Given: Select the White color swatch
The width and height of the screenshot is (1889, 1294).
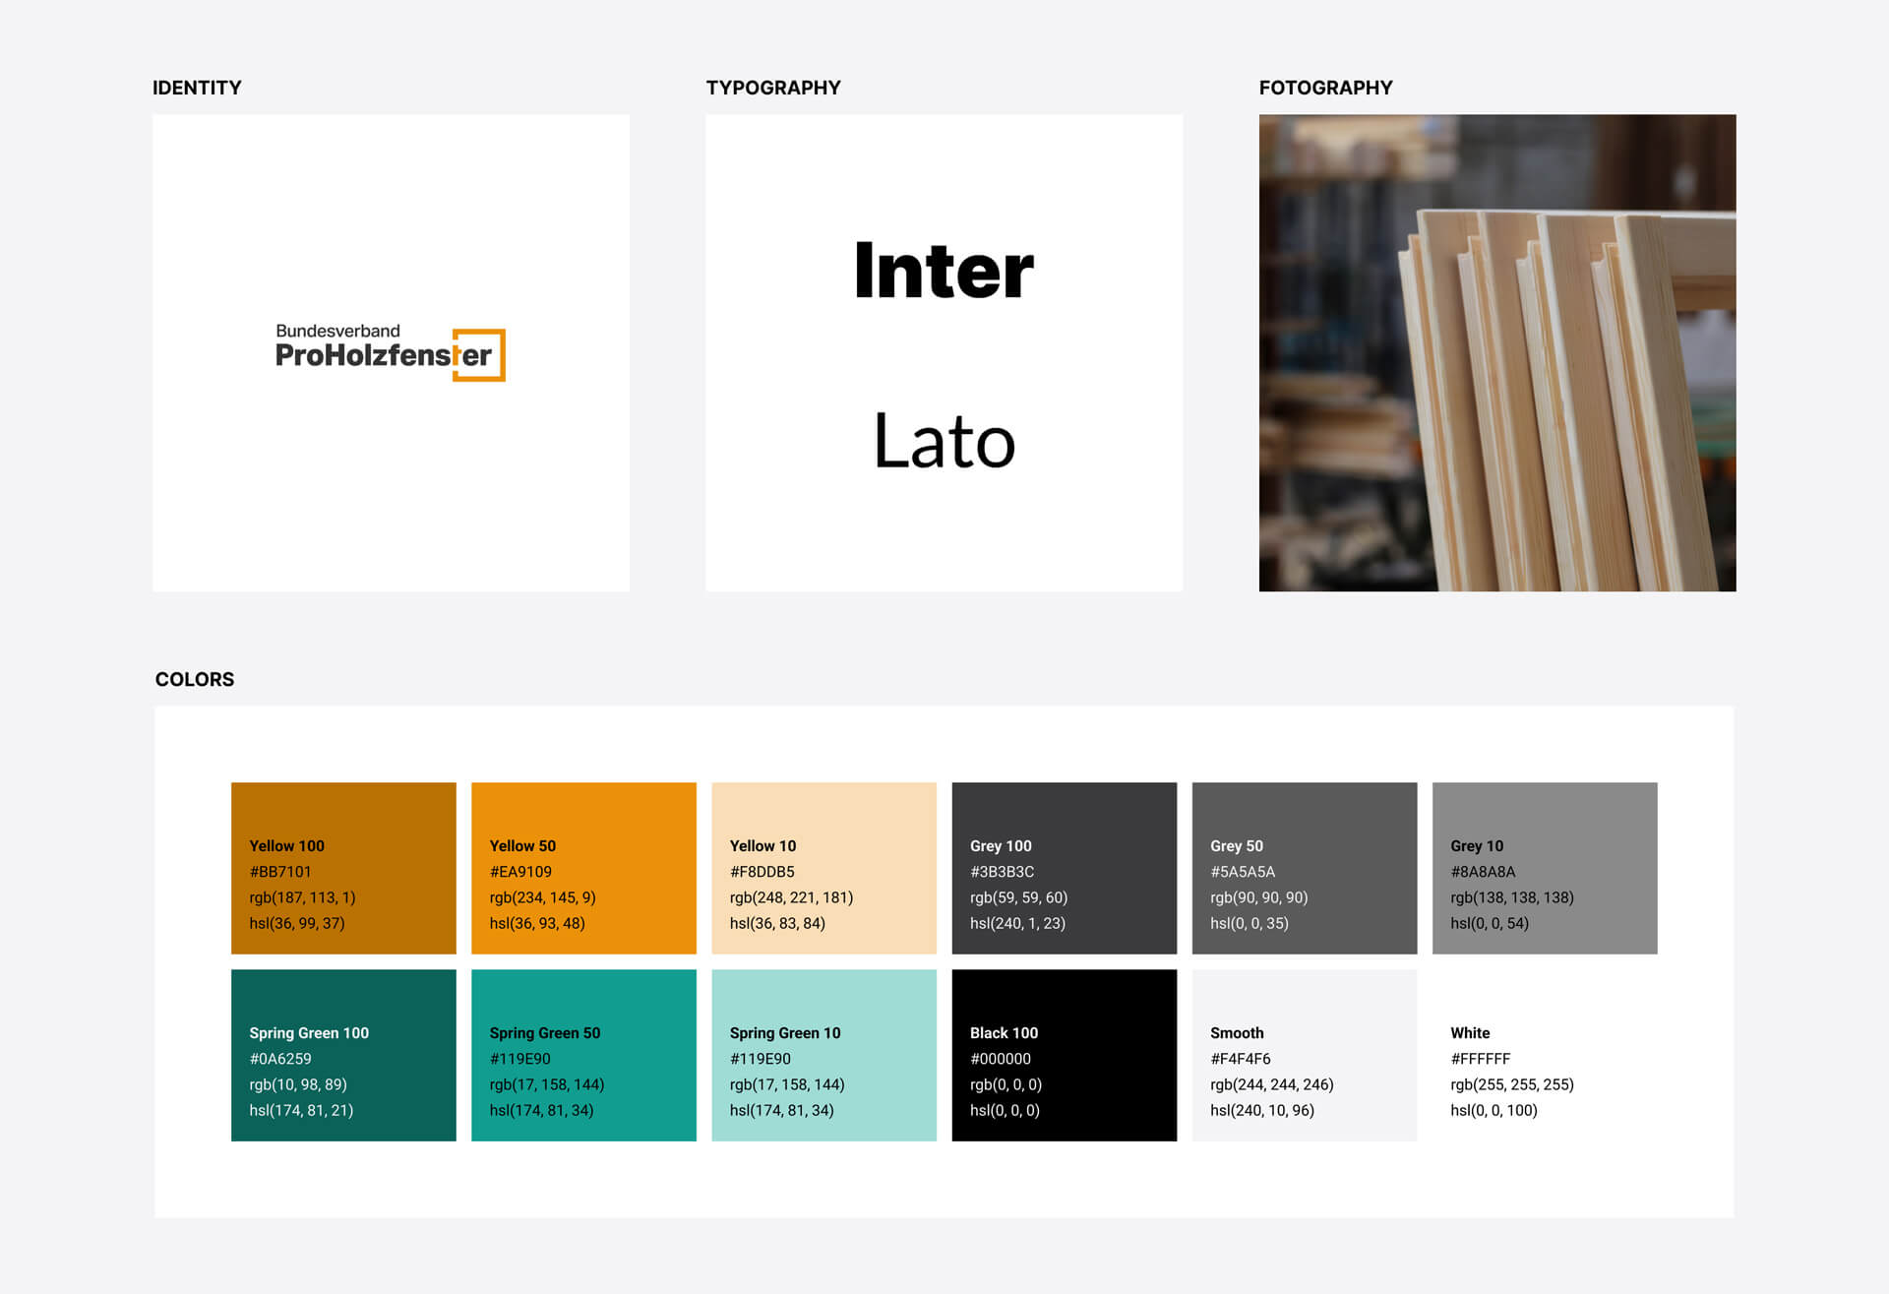Looking at the screenshot, I should 1544,1054.
